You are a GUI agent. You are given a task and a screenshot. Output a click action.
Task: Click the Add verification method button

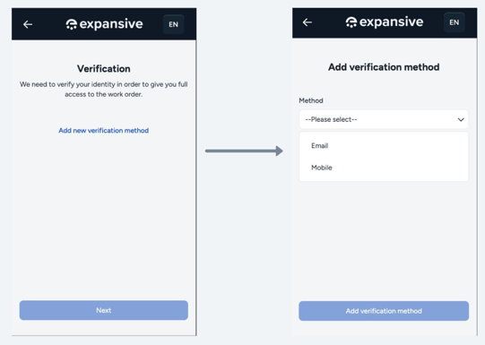(x=384, y=311)
